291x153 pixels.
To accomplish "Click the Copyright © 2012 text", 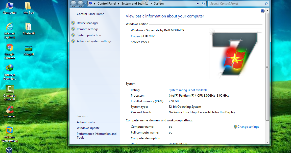I will coord(143,36).
